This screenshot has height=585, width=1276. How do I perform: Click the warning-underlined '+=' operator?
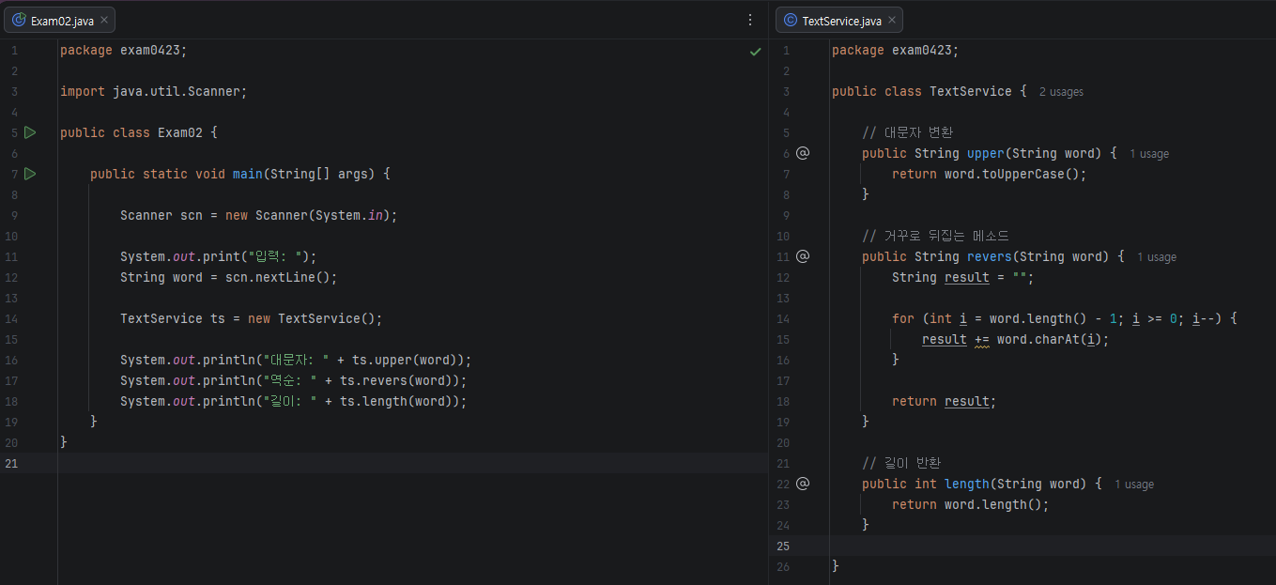tap(982, 340)
